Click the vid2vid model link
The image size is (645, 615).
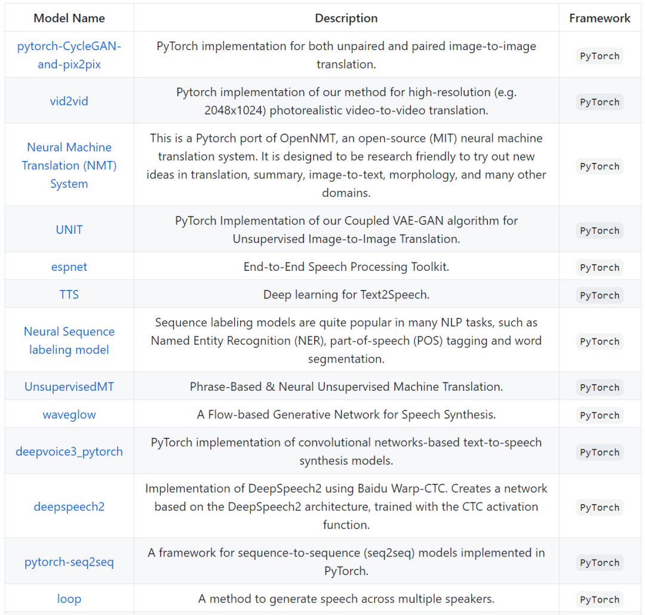point(69,101)
